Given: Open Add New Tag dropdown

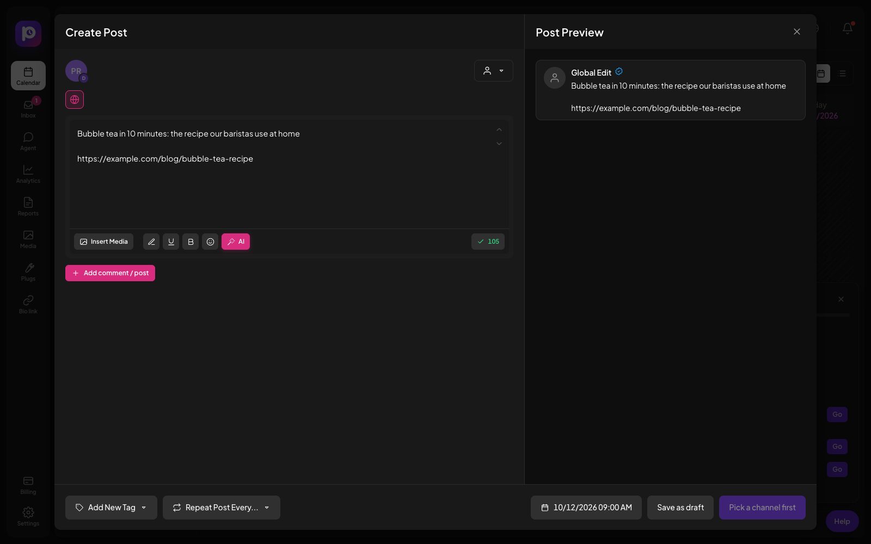Looking at the screenshot, I should pyautogui.click(x=111, y=508).
